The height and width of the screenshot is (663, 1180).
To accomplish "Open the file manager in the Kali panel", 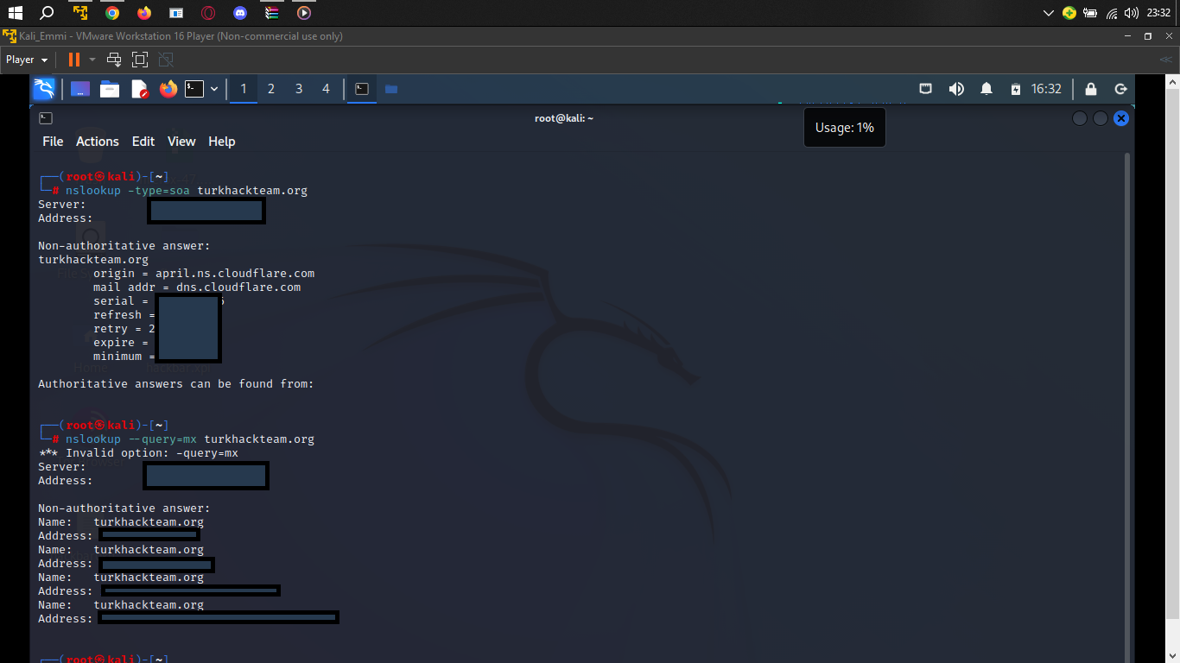I will (110, 89).
